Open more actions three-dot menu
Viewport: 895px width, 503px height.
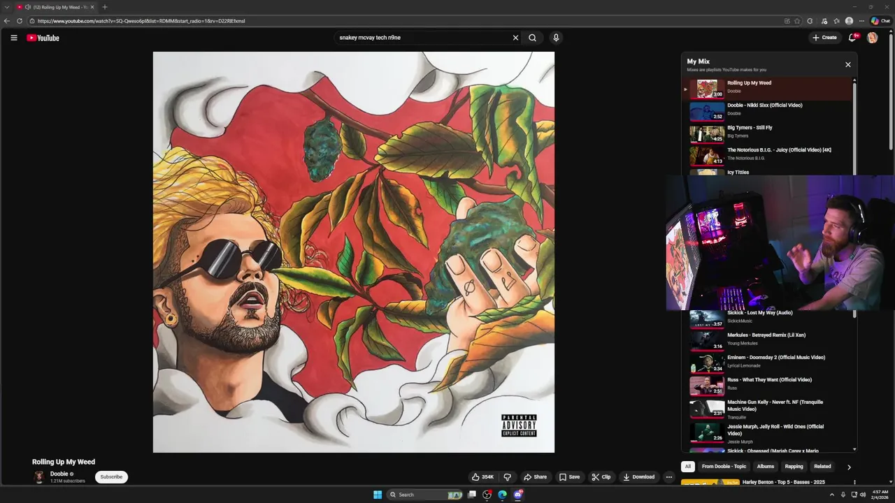click(x=669, y=477)
